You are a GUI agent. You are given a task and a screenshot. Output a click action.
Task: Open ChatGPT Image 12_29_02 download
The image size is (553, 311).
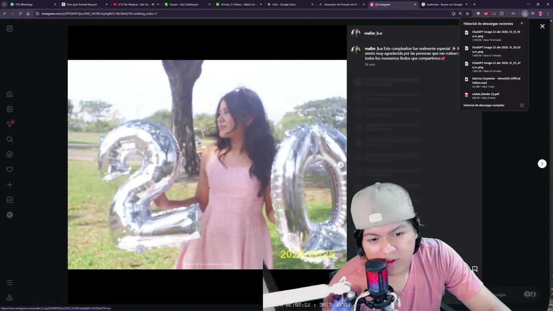tap(493, 51)
